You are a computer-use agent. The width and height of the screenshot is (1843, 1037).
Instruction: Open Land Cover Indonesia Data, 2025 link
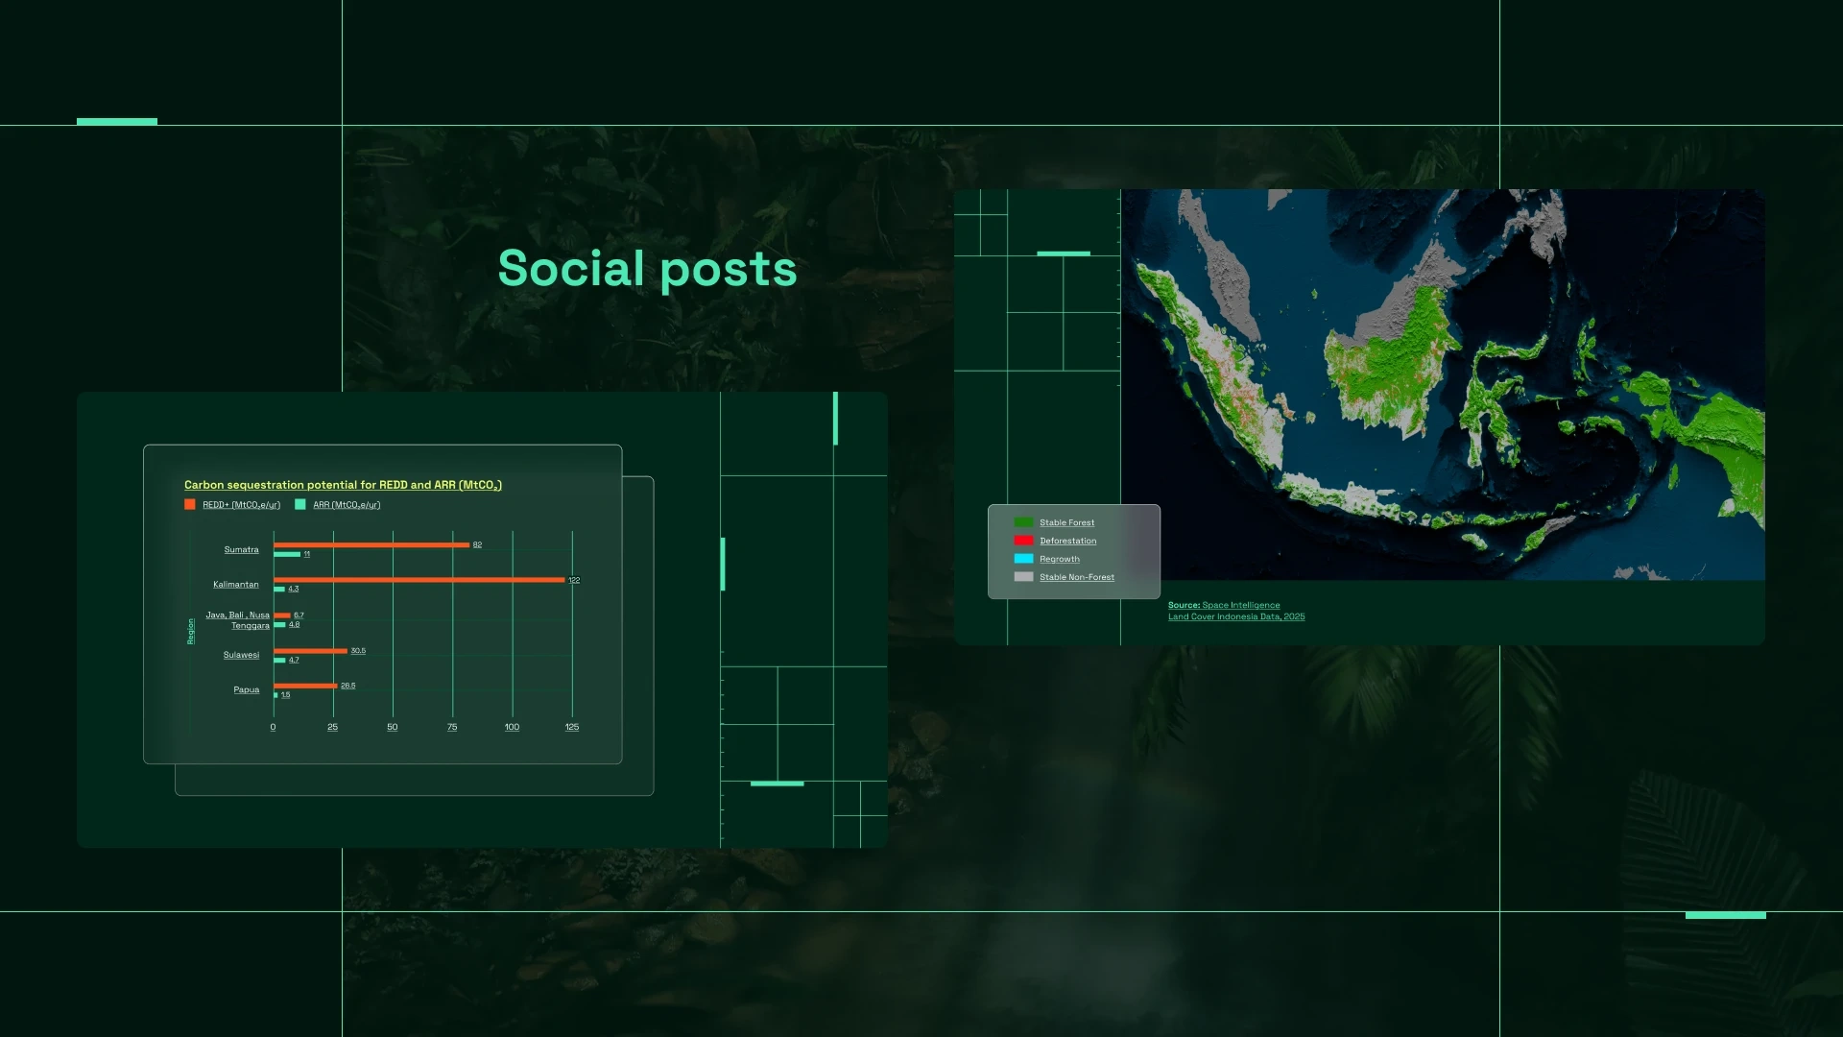pyautogui.click(x=1235, y=616)
